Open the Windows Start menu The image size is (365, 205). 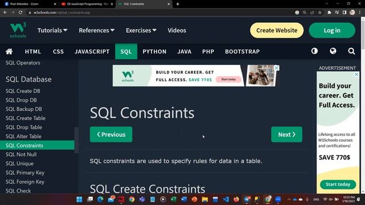click(x=79, y=199)
